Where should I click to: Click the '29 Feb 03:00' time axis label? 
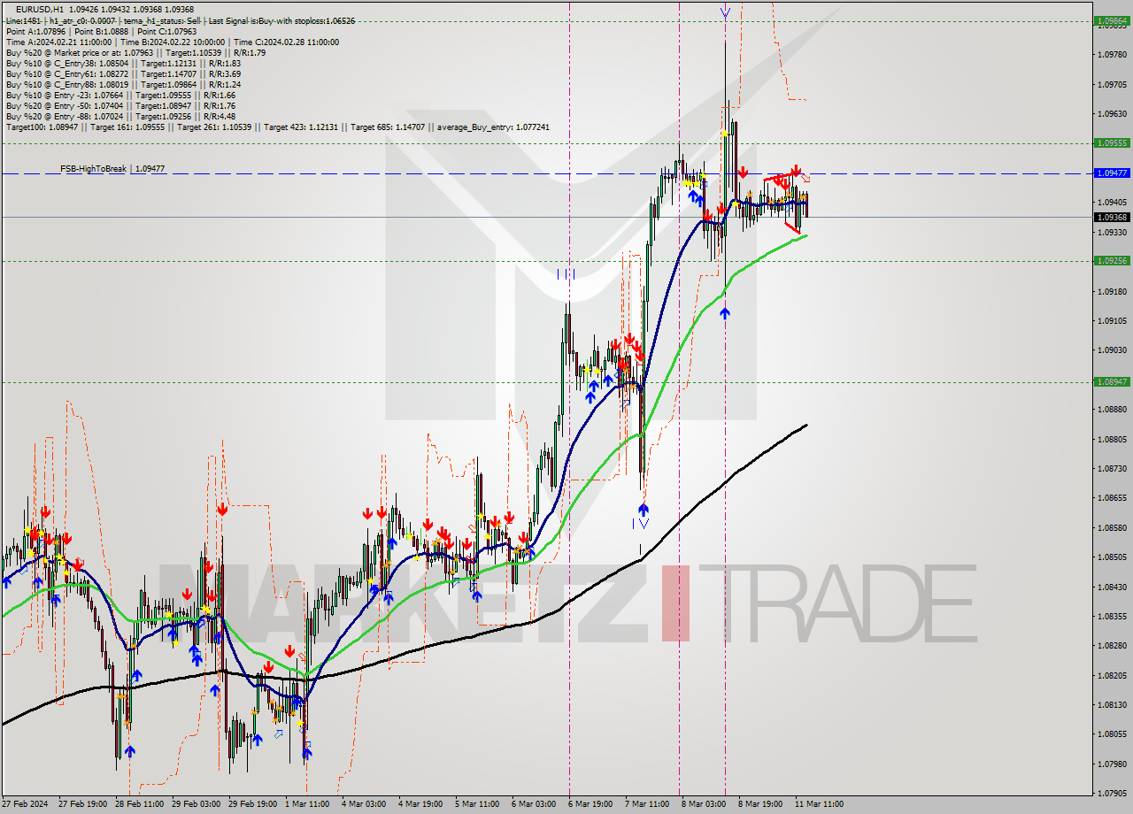[196, 804]
